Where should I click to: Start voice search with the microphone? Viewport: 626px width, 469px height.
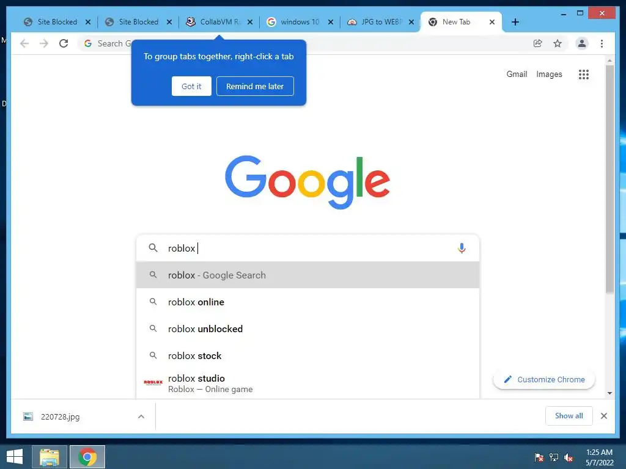(462, 248)
